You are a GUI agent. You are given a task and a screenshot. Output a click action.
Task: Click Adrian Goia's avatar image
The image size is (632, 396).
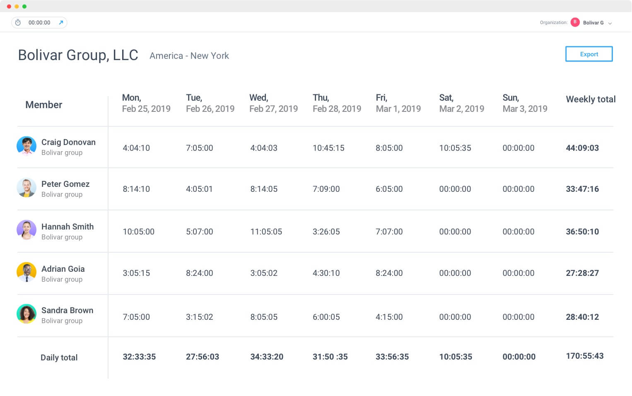point(27,273)
